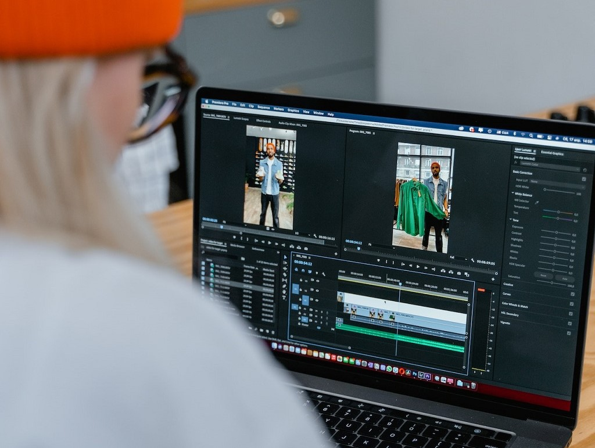This screenshot has width=595, height=448.
Task: Click Lift button in Program monitor
Action: tap(443, 271)
